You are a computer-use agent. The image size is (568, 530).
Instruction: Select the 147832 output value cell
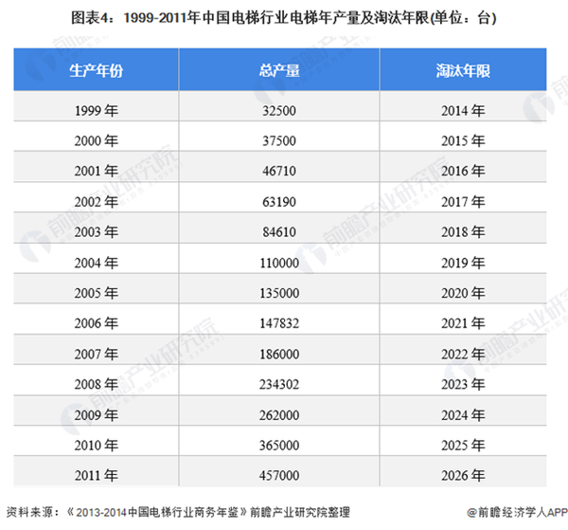278,322
